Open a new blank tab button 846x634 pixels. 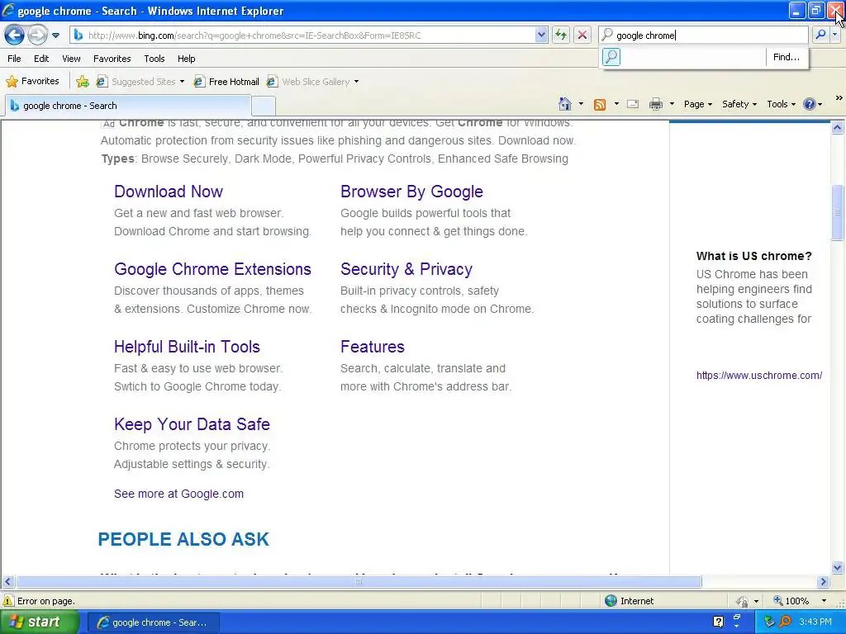click(x=264, y=106)
